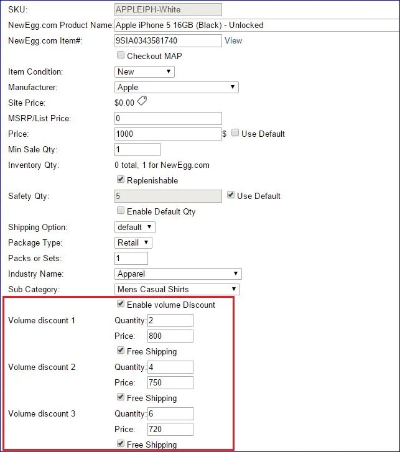Toggle Free Shipping for Volume discount 3
Viewport: 400px width, 452px height.
tap(121, 444)
